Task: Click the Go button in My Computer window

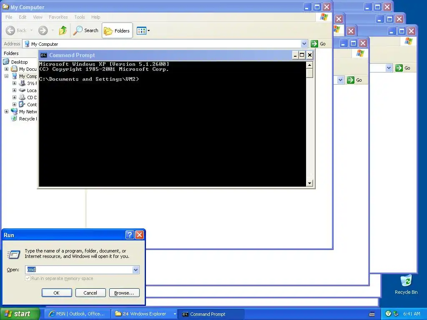Action: click(x=318, y=44)
